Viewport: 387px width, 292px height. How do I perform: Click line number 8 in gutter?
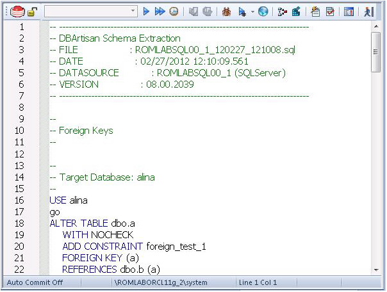click(22, 108)
